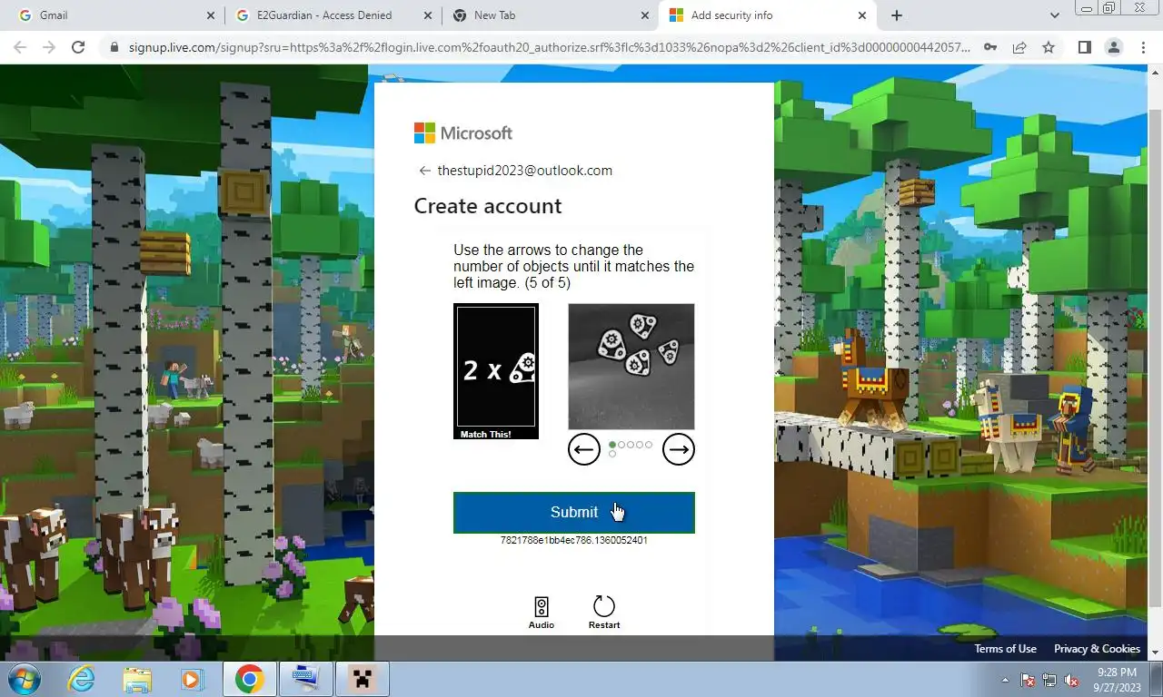Close the Add security info tab

pyautogui.click(x=862, y=15)
